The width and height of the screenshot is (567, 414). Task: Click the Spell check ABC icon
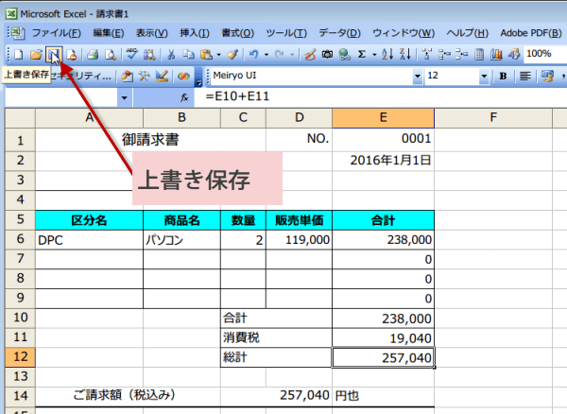pos(130,54)
